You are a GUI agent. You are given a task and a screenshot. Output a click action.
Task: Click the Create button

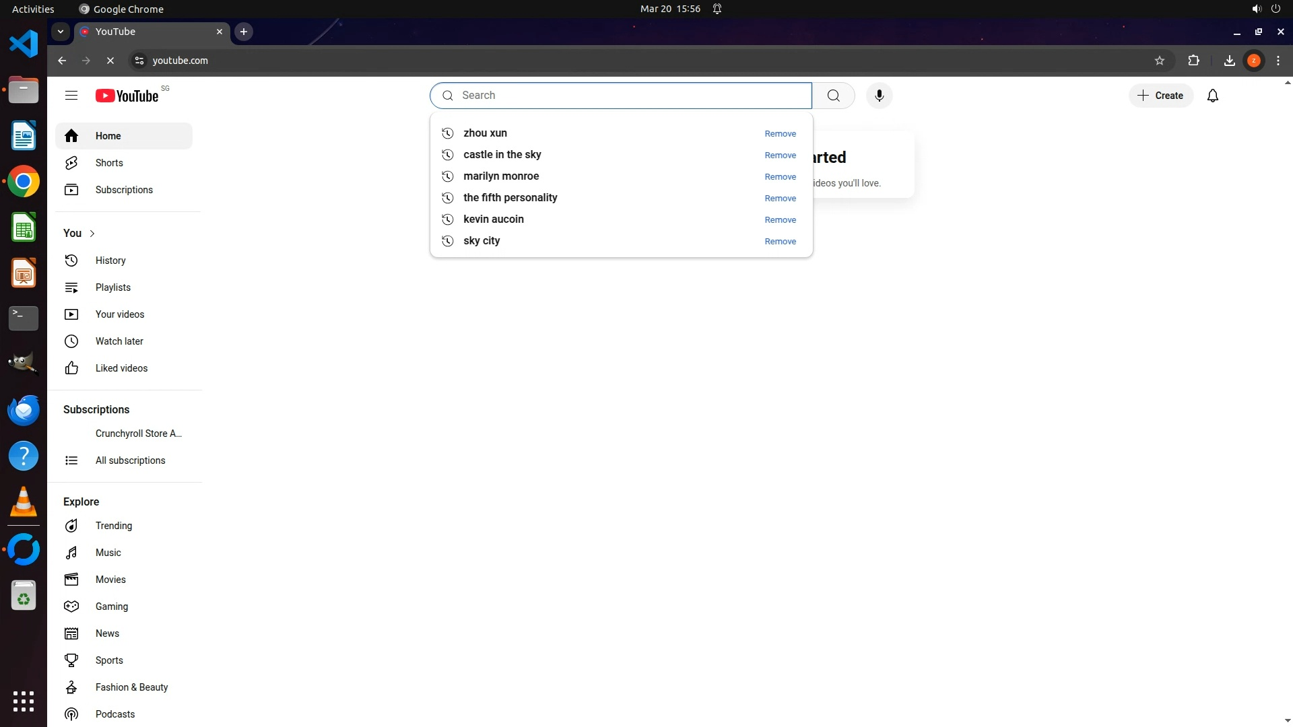click(1160, 96)
